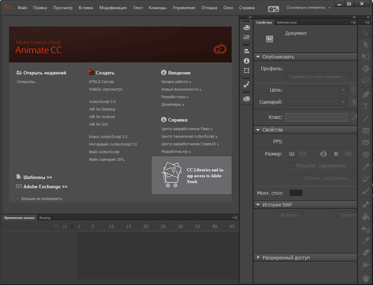Image resolution: width=373 pixels, height=285 pixels.
Task: Select the Line tool
Action: tap(366, 119)
